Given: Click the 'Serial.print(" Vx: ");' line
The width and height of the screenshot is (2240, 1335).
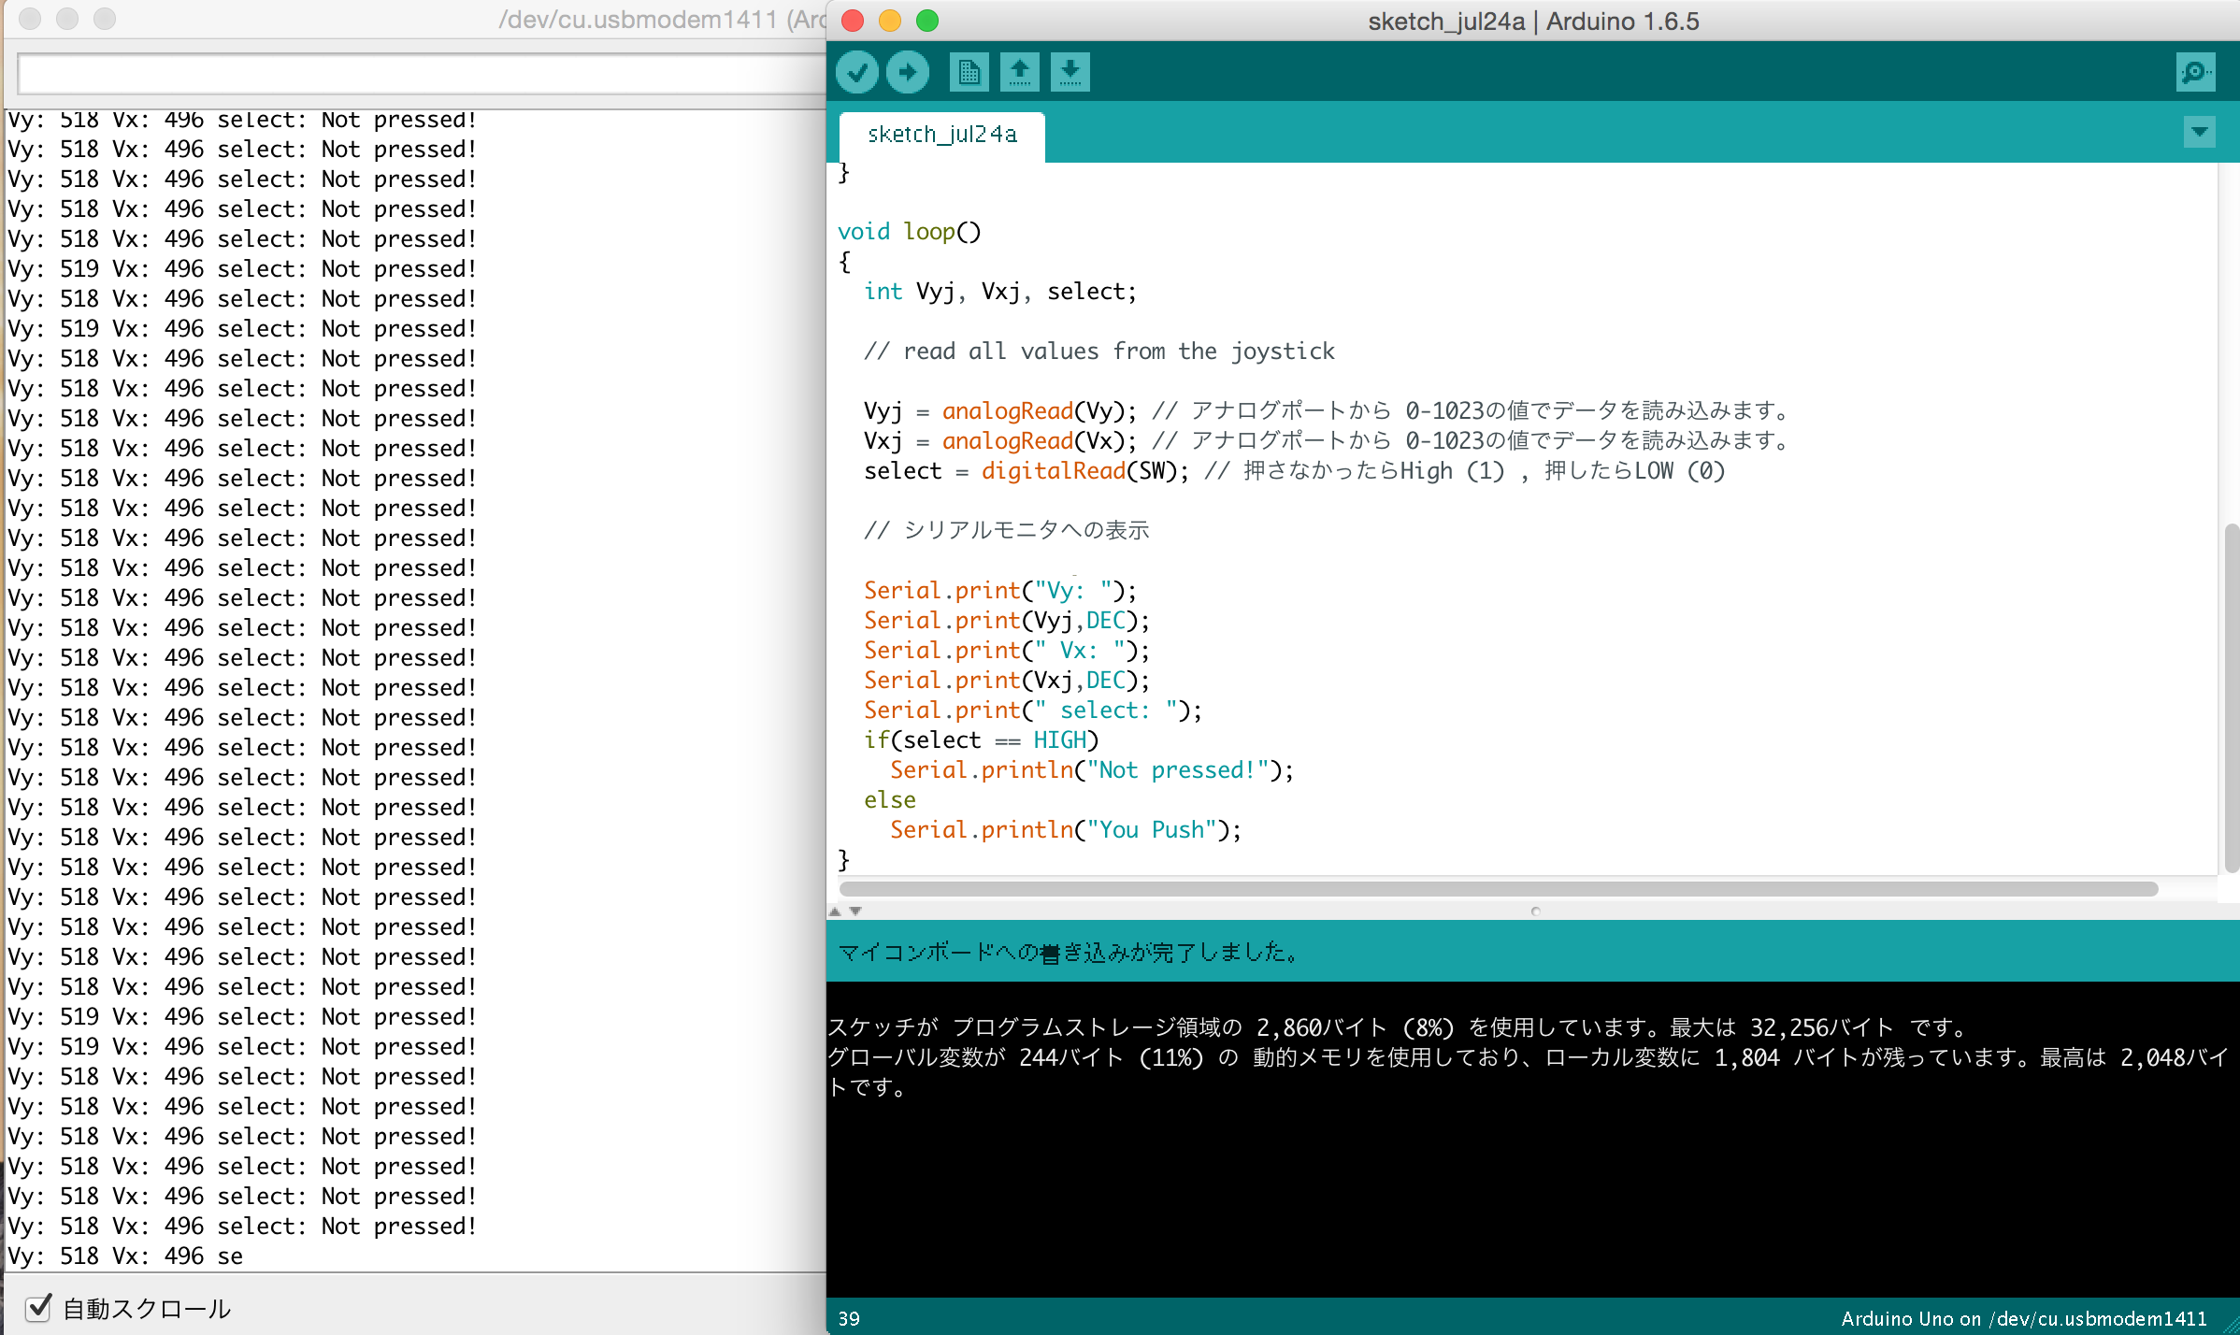Looking at the screenshot, I should click(x=1007, y=650).
